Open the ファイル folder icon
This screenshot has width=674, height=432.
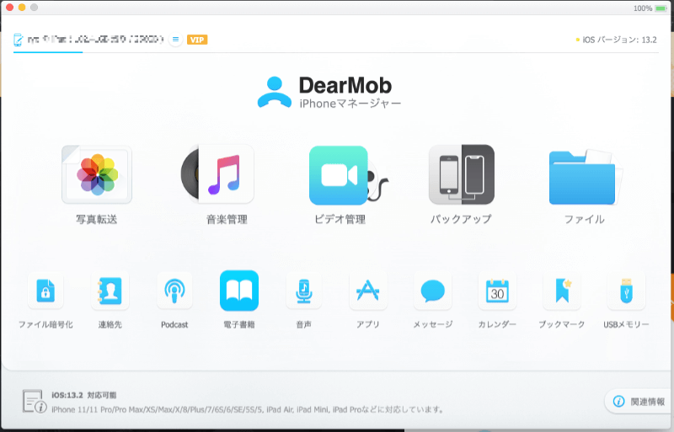pyautogui.click(x=585, y=177)
